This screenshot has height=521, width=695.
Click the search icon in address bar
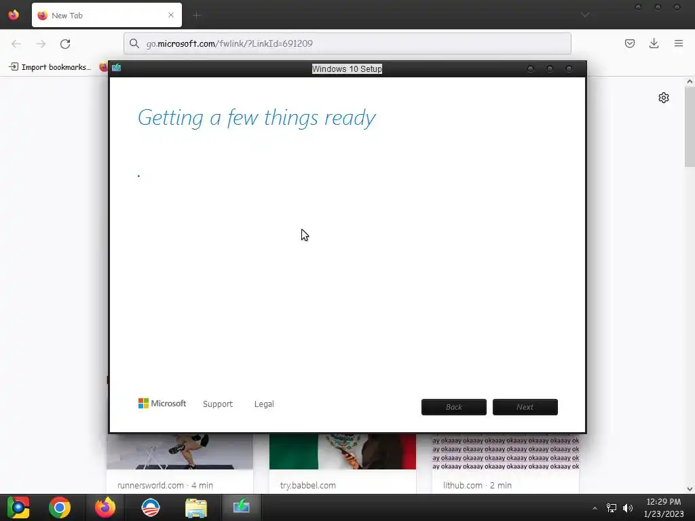click(x=134, y=43)
